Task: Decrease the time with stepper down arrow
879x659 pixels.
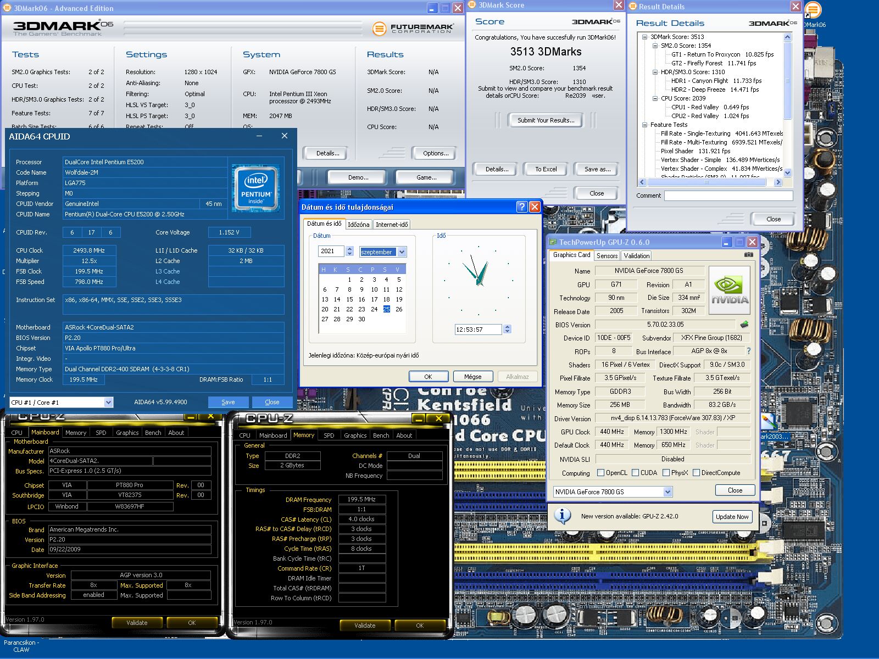Action: [507, 332]
